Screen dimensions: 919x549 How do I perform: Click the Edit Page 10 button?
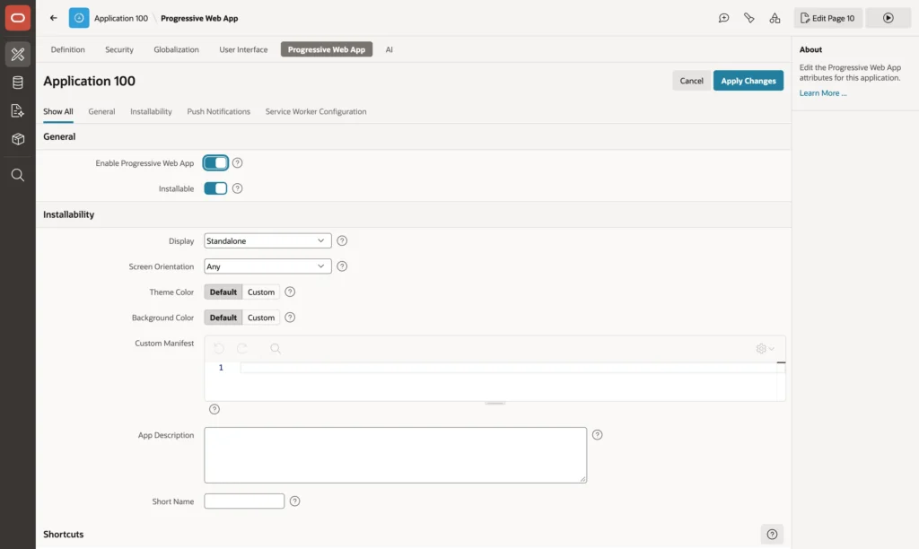pos(828,18)
